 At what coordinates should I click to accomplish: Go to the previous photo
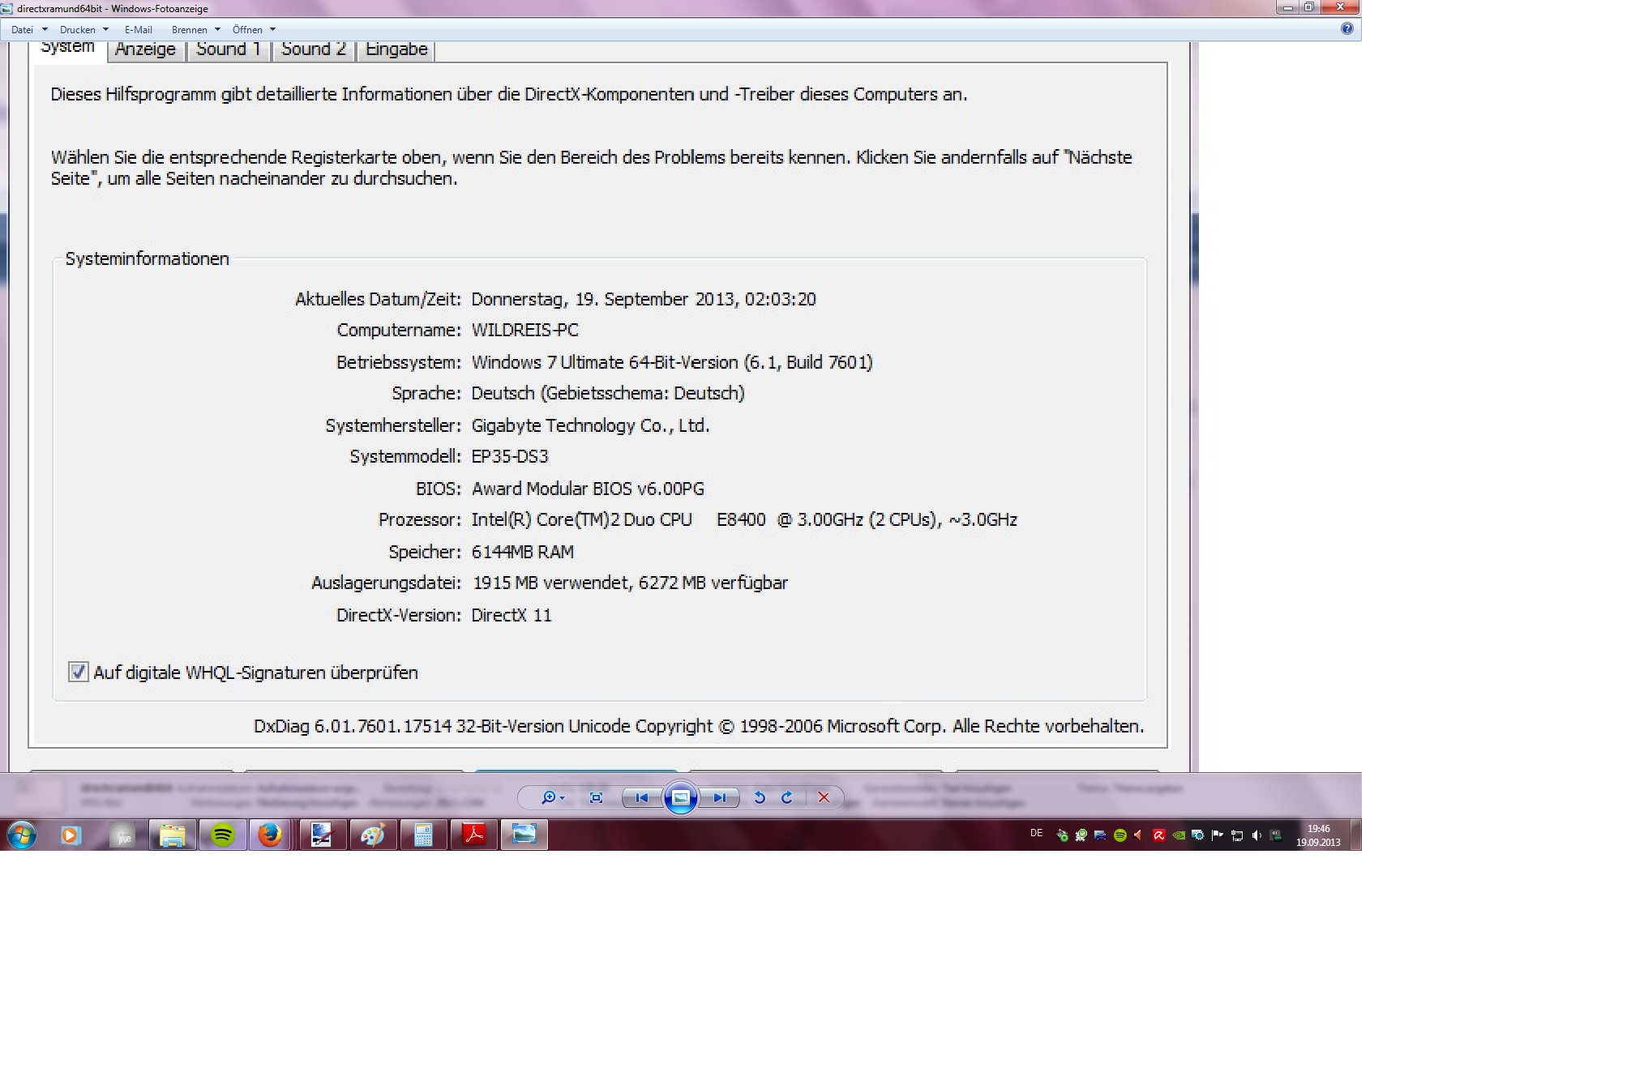tap(641, 798)
